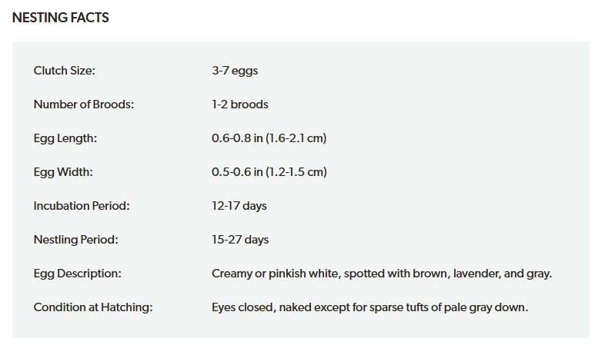The width and height of the screenshot is (615, 355).
Task: Click the 0.5-0.6 in egg width value
Action: 237,172
